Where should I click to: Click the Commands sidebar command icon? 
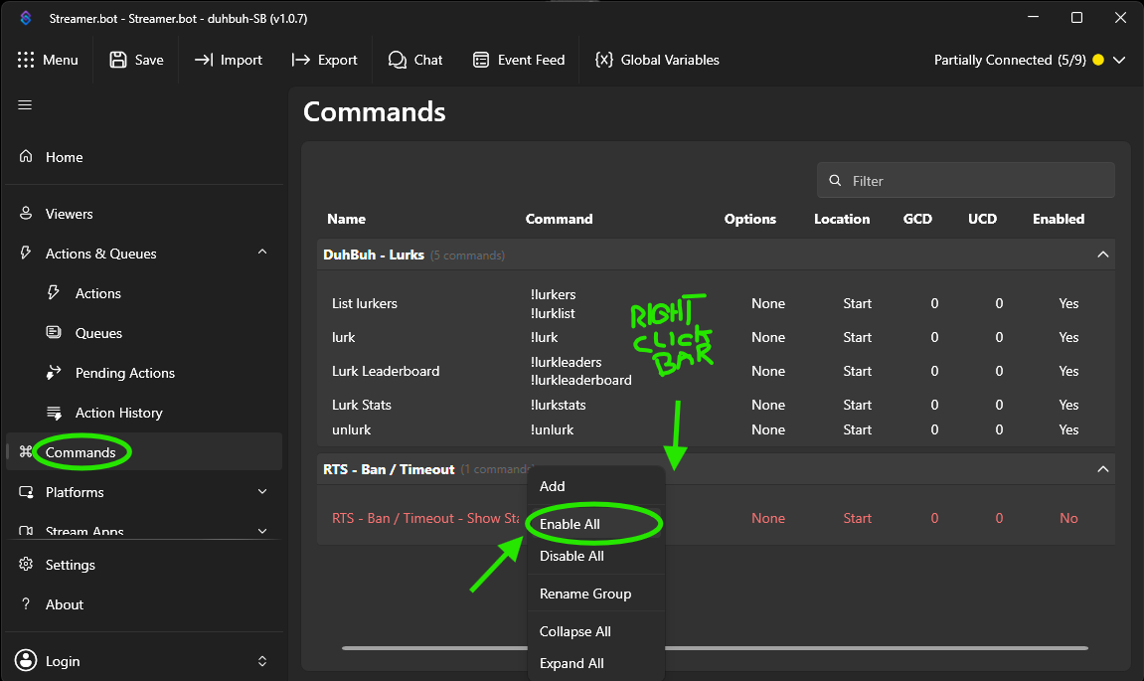[x=26, y=451]
